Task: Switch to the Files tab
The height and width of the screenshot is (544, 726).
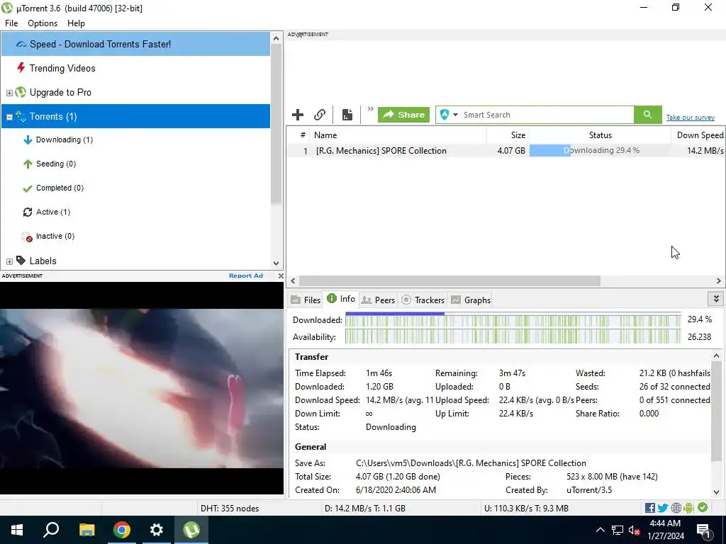Action: tap(306, 300)
